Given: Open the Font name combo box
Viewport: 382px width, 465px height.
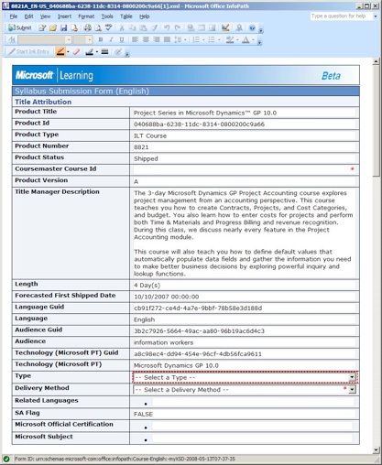Looking at the screenshot, I should click(45, 39).
